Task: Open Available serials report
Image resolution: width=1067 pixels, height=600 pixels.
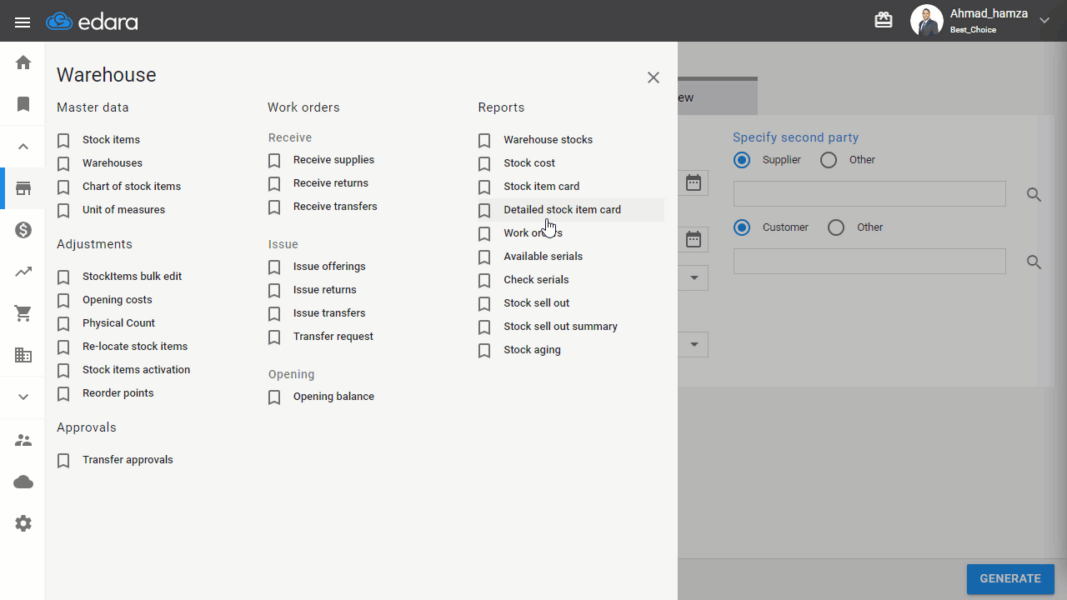Action: pyautogui.click(x=544, y=257)
